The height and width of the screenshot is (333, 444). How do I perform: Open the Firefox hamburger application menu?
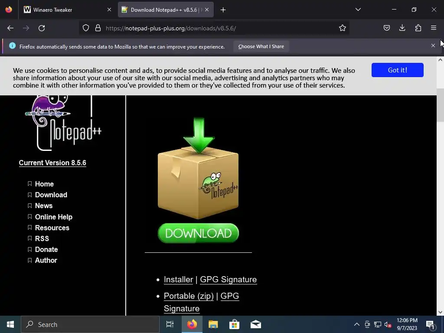pyautogui.click(x=434, y=28)
